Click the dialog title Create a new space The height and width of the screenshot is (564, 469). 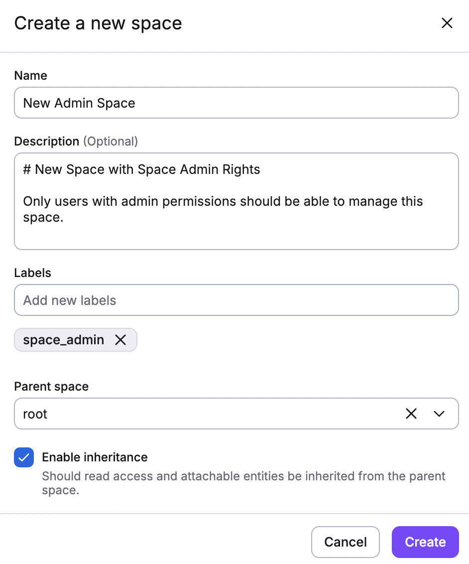coord(98,23)
